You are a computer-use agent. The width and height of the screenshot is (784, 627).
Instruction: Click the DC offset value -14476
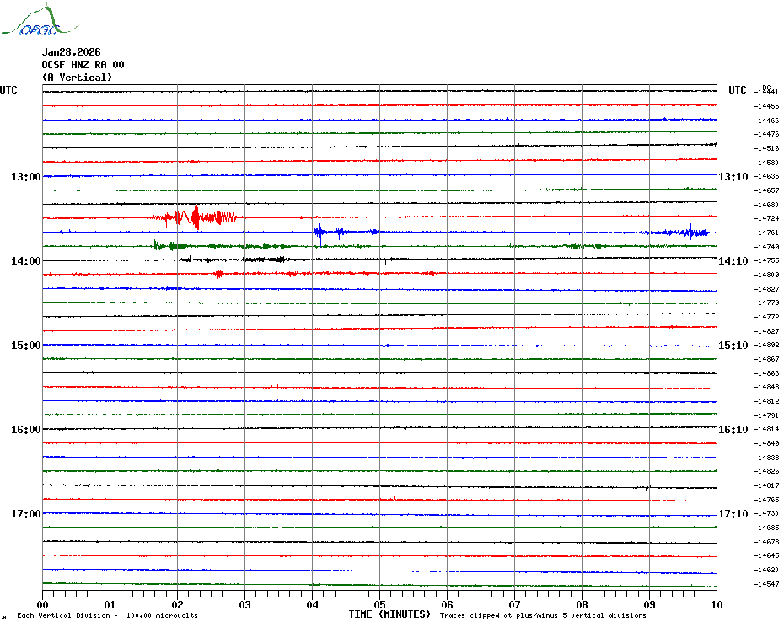tap(766, 134)
